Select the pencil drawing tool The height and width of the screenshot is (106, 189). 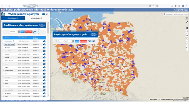[187, 22]
